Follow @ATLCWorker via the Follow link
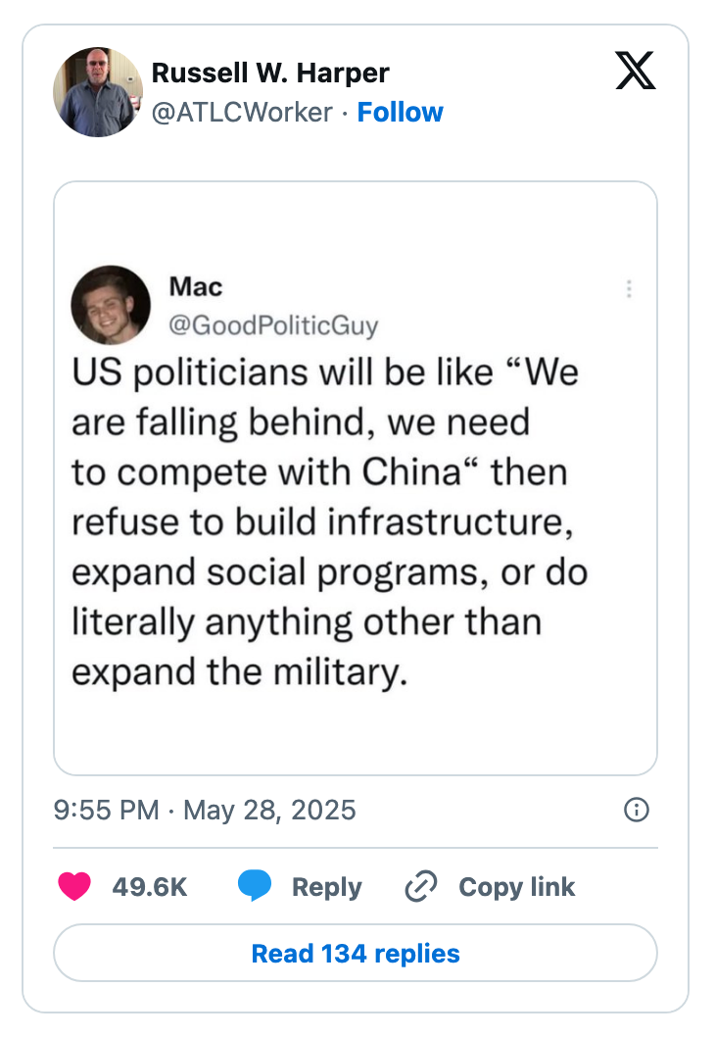 tap(400, 112)
